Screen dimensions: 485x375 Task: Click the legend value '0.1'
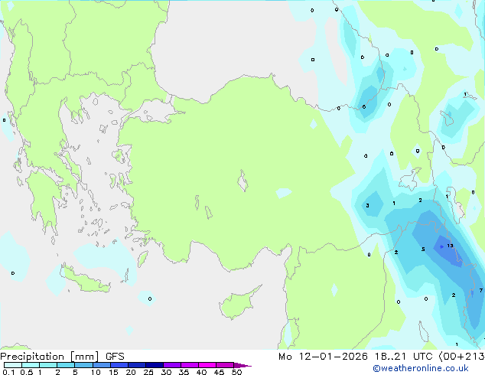8,372
